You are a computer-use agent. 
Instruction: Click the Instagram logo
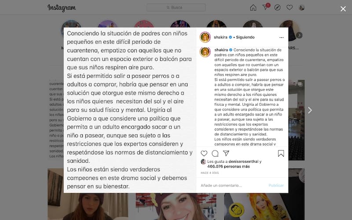62,8
